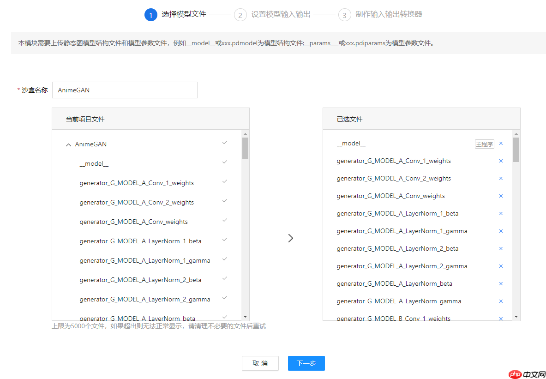Remove generator_G_MODEL_A_LayerNorm_1_beta from selected files
Viewport: 546px width, 379px height.
coord(501,213)
